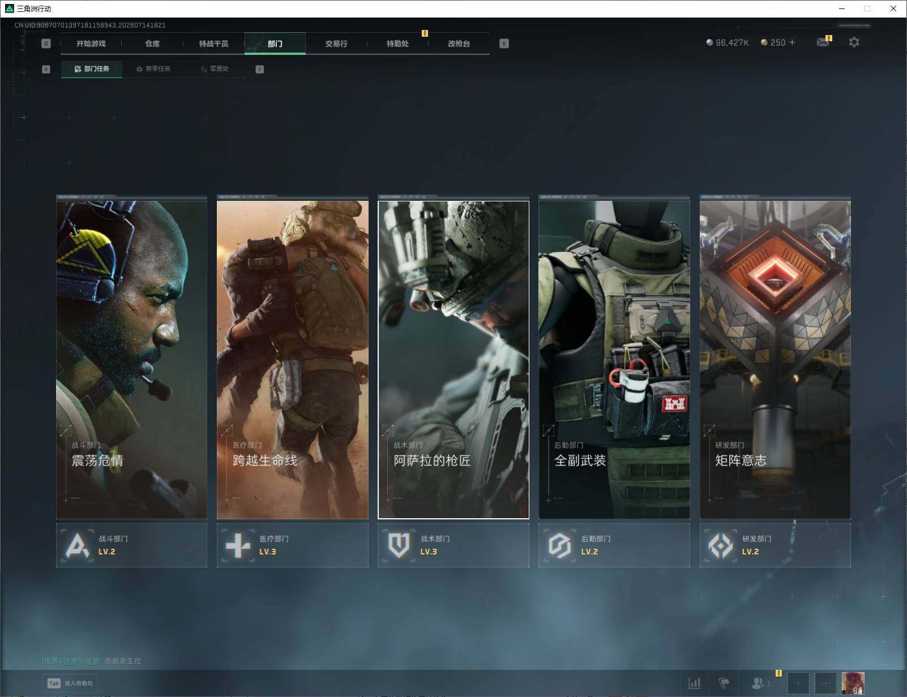Screen dimensions: 907x697
Task: Open the 改枪台 tab
Action: pos(459,44)
